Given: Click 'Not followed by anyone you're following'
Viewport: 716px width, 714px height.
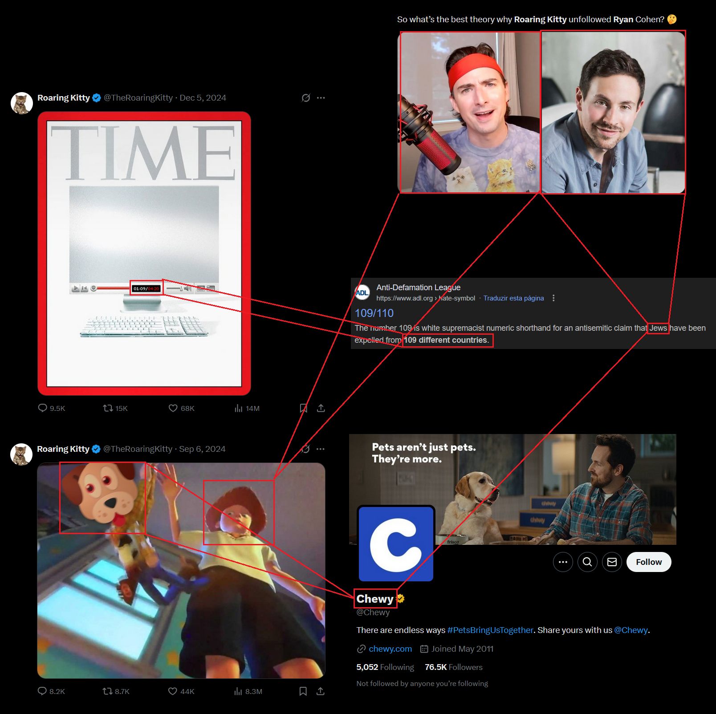Looking at the screenshot, I should point(422,683).
